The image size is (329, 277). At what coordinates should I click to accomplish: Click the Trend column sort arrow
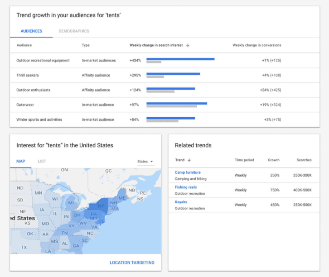tap(189, 160)
